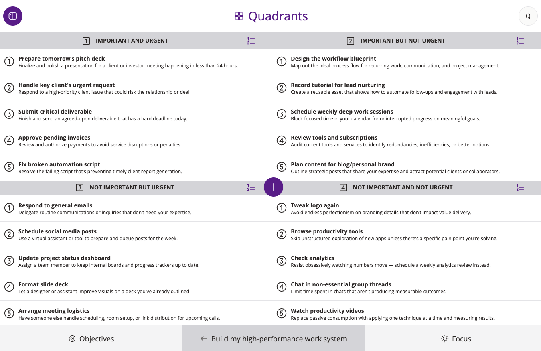This screenshot has width=541, height=351.
Task: Tick the 'Tweak logo again' circle
Action: [282, 208]
